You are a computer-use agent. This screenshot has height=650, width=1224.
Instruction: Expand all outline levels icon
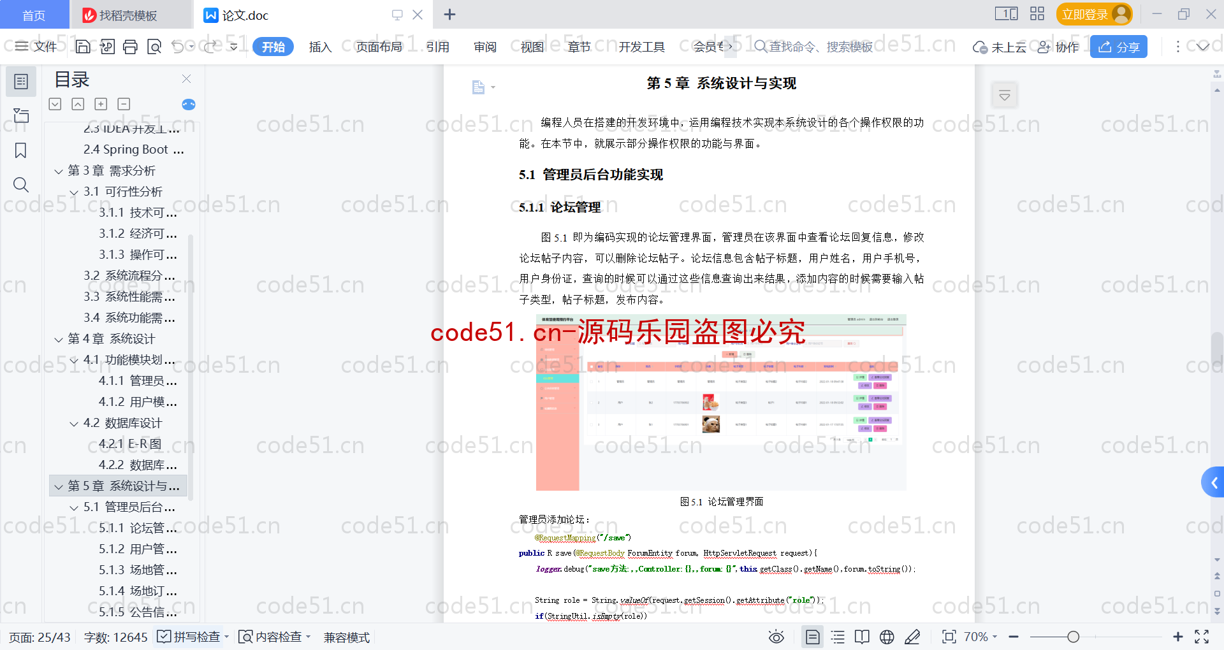(x=55, y=104)
